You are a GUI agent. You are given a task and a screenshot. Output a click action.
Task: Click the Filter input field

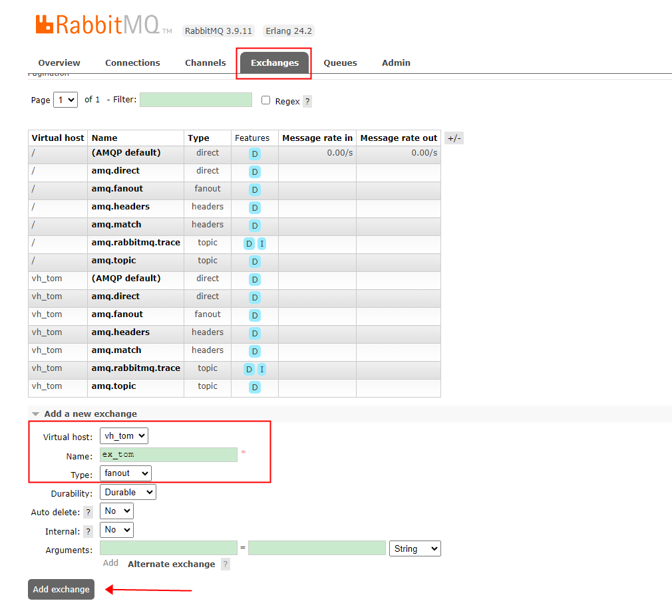click(196, 100)
